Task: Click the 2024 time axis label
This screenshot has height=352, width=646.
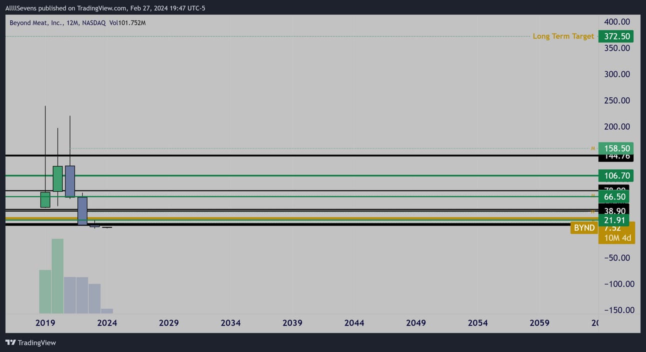Action: (107, 323)
